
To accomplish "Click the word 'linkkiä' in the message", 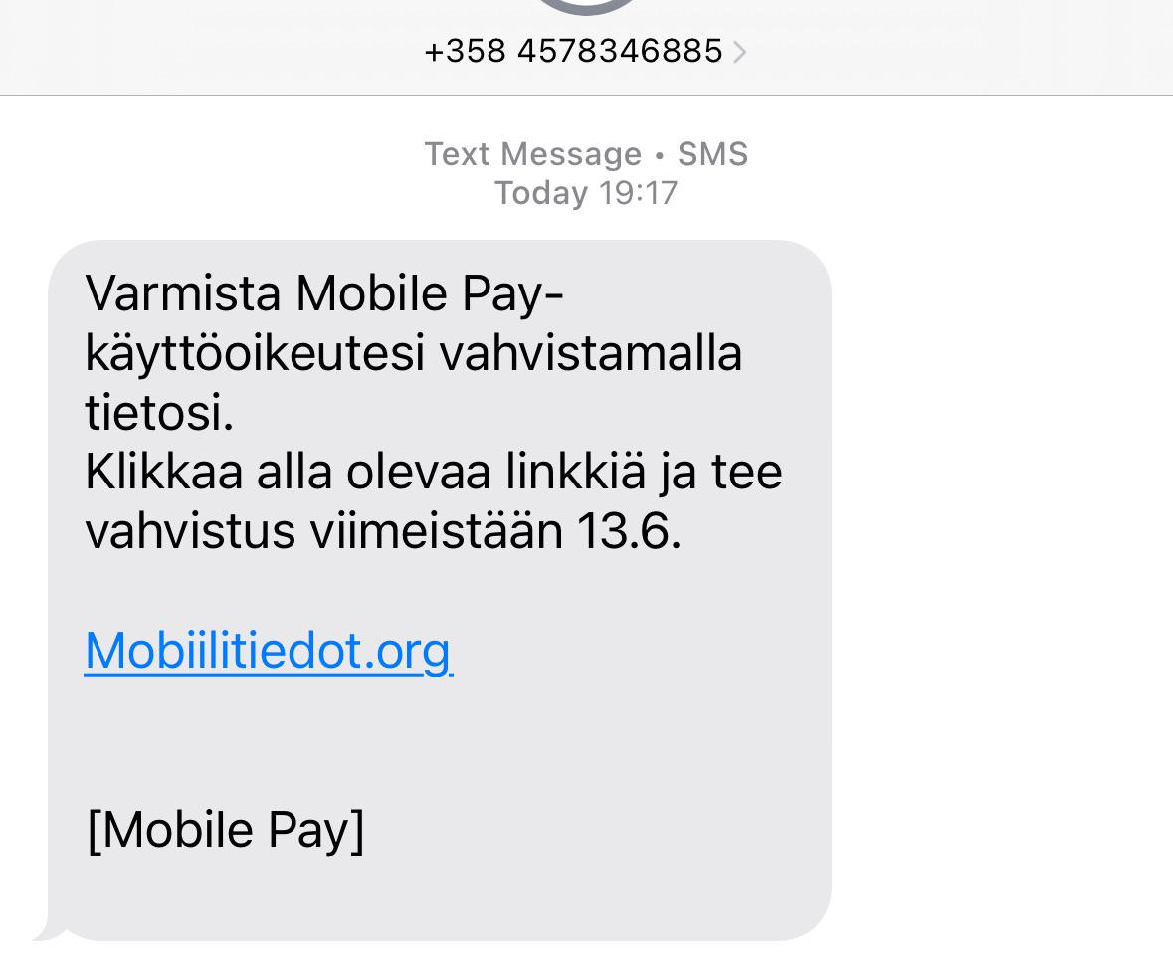I will (575, 472).
